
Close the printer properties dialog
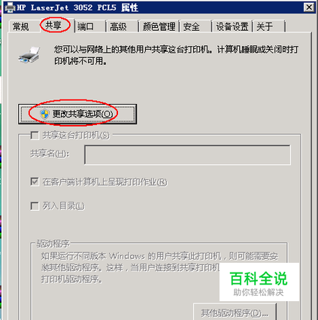point(309,8)
